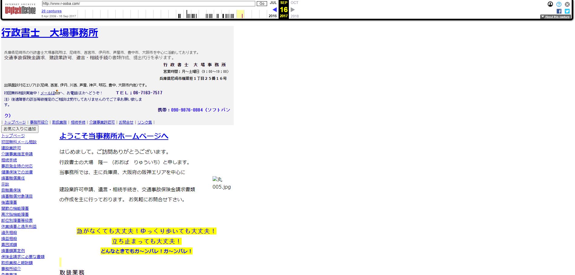The height and width of the screenshot is (275, 575).
Task: Click the broken 丸005.jpg image
Action: point(221,183)
